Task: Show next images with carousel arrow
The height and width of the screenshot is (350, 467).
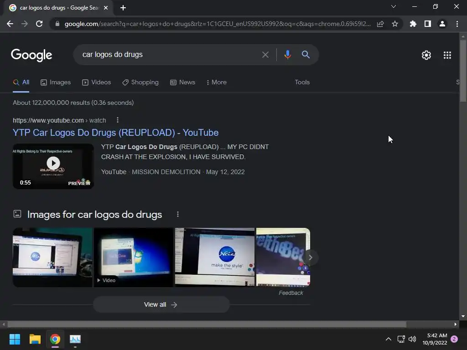Action: coord(310,257)
